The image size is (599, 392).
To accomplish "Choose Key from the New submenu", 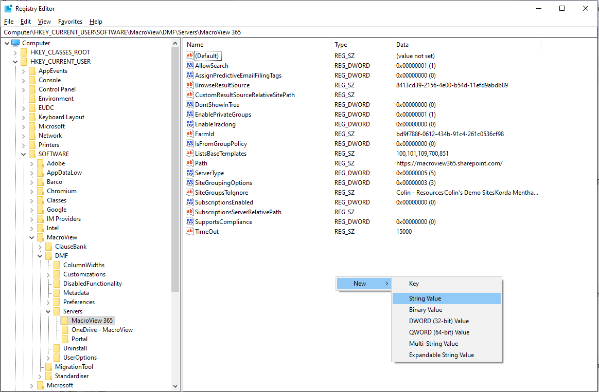I will click(x=447, y=283).
